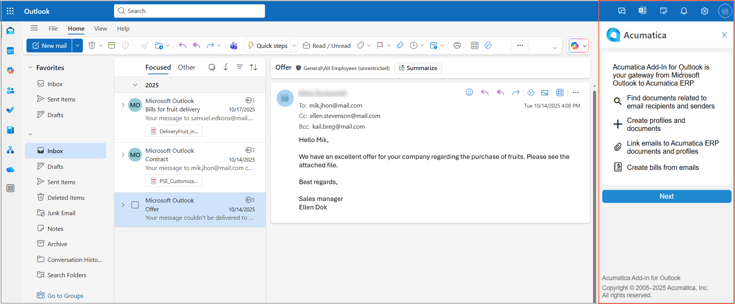735x304 pixels.
Task: Switch to the Other inbox tab
Action: [186, 67]
